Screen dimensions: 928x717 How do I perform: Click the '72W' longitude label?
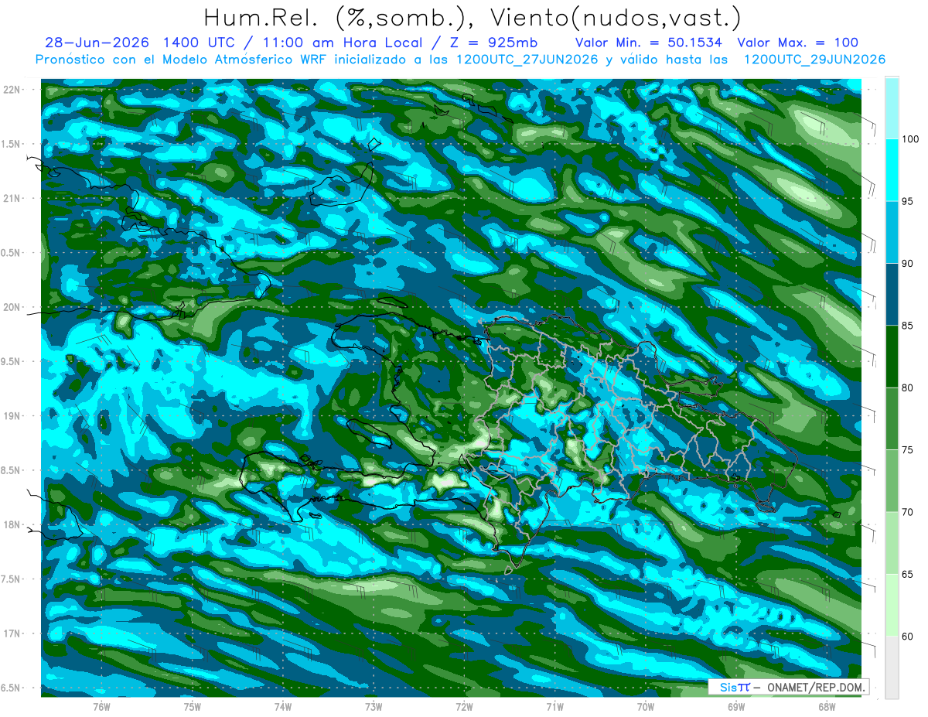pos(464,707)
